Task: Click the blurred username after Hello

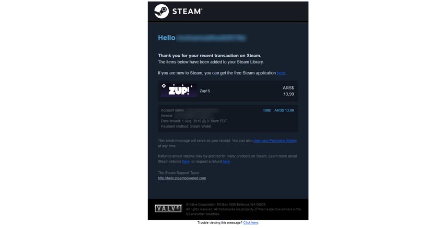Action: [211, 38]
